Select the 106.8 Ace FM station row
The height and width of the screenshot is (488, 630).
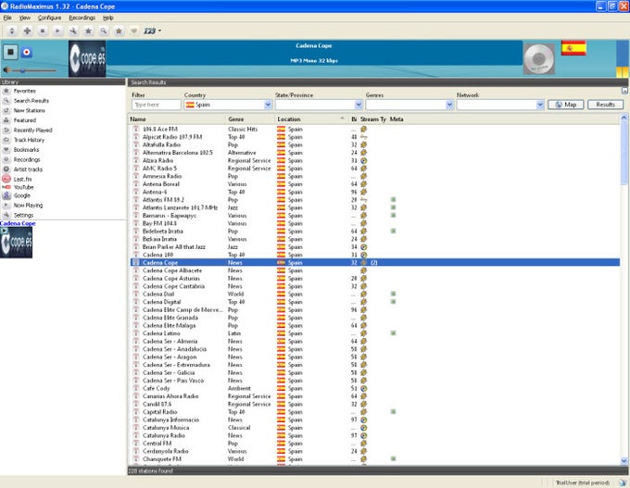pyautogui.click(x=375, y=130)
